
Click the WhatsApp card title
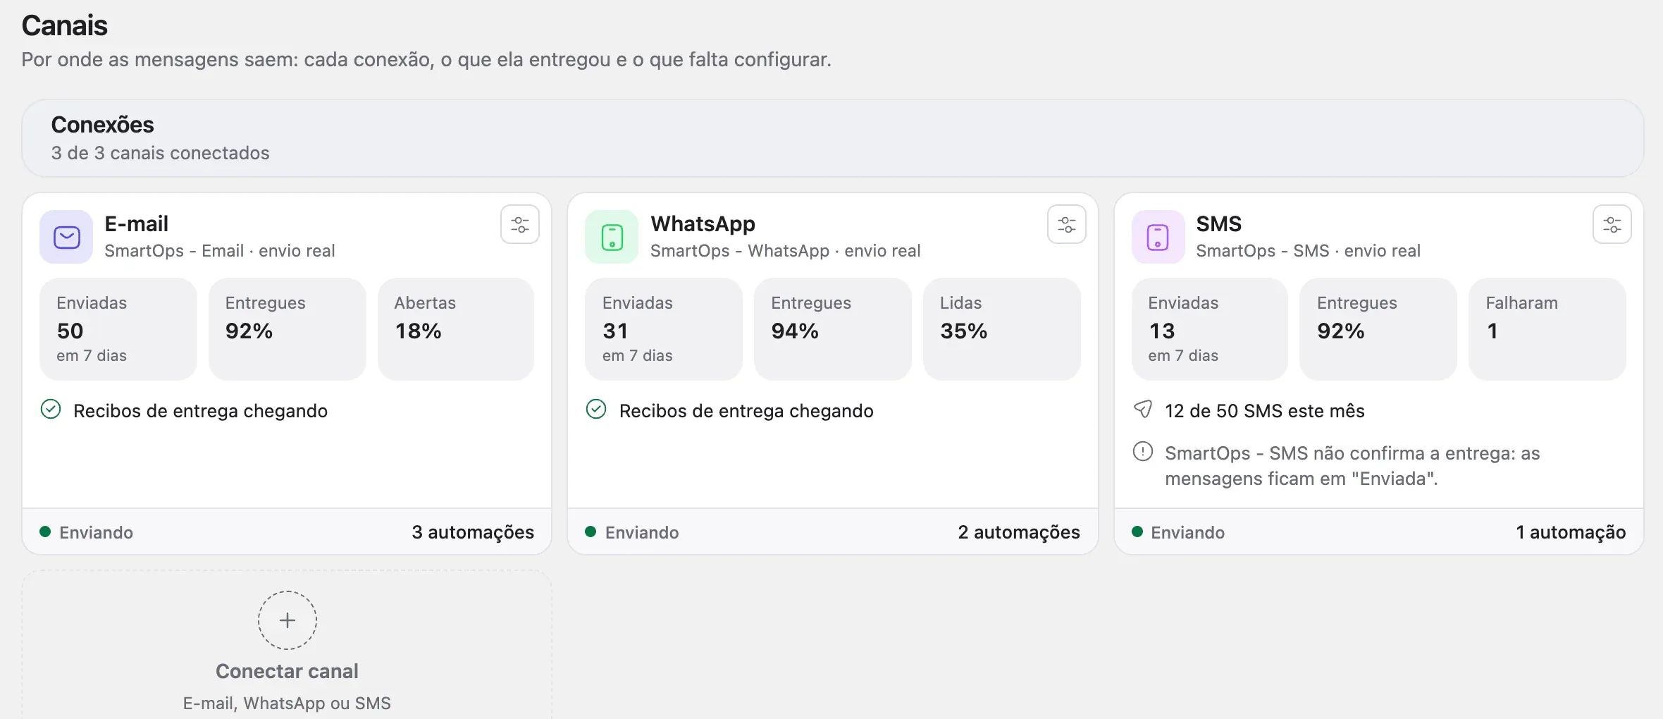[703, 224]
